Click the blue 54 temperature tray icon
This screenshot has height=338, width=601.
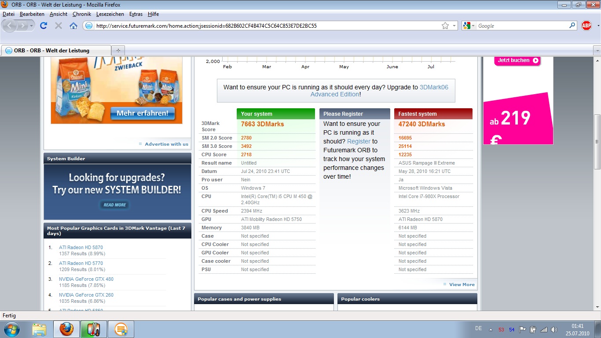512,330
